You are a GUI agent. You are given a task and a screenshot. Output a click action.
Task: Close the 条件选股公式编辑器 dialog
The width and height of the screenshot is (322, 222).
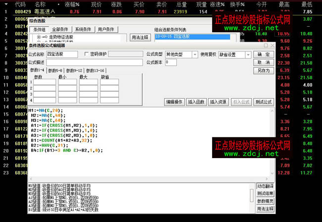(272, 46)
